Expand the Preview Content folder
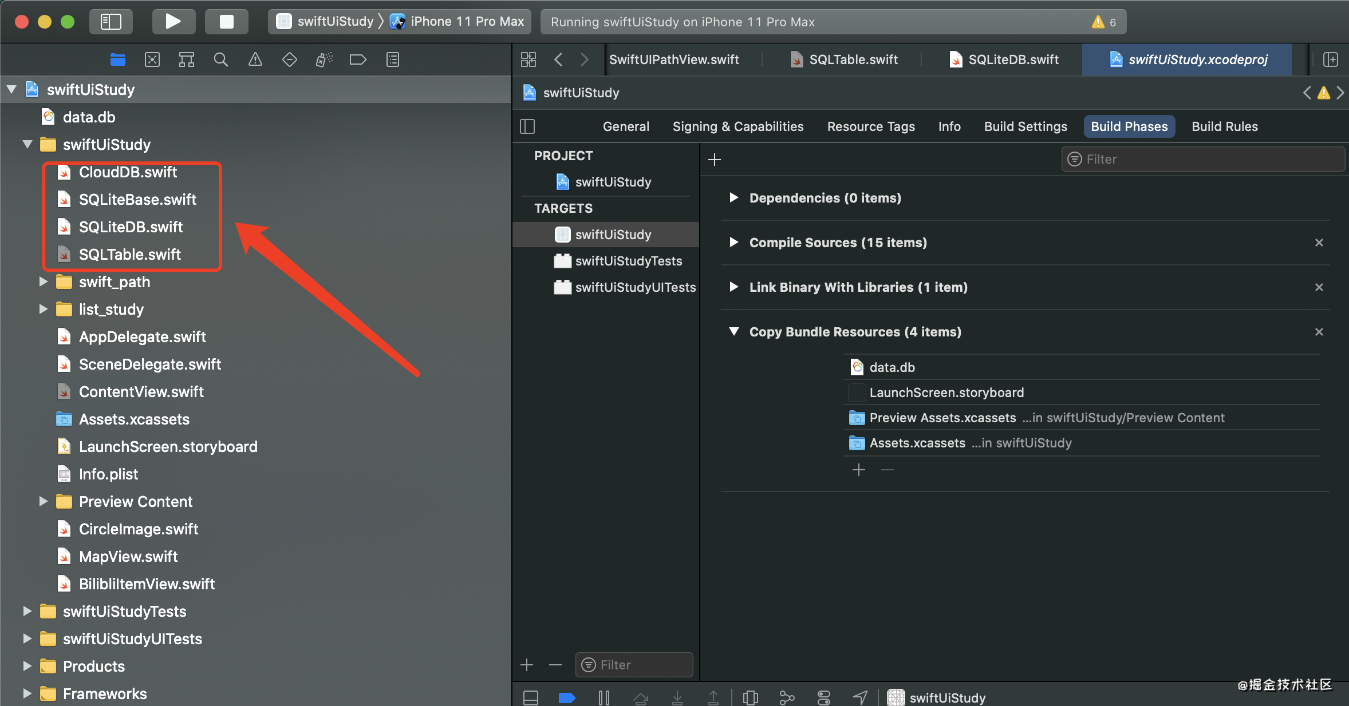The width and height of the screenshot is (1349, 706). pyautogui.click(x=43, y=501)
